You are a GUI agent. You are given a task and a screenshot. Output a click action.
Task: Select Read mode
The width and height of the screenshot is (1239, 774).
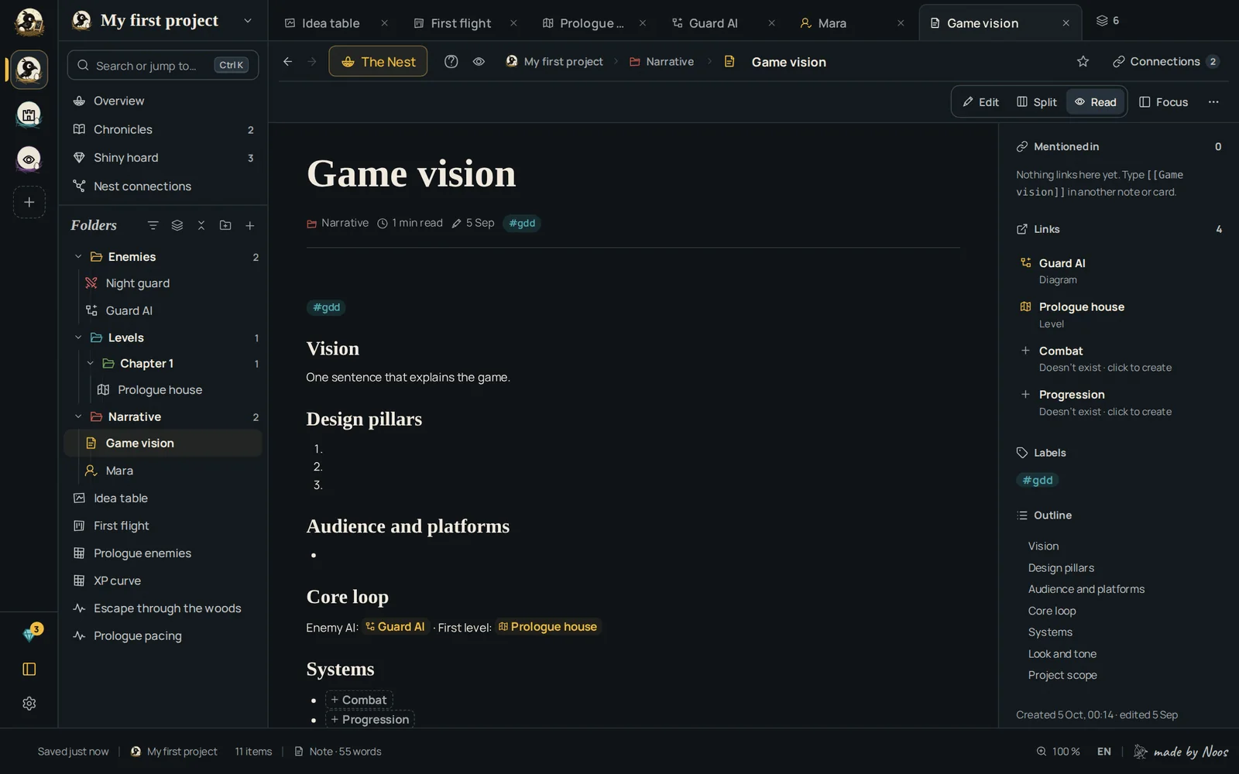click(x=1095, y=102)
